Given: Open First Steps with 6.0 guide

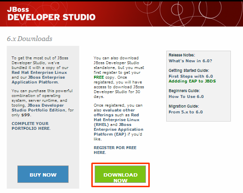Looking at the screenshot, I should coord(191,76).
